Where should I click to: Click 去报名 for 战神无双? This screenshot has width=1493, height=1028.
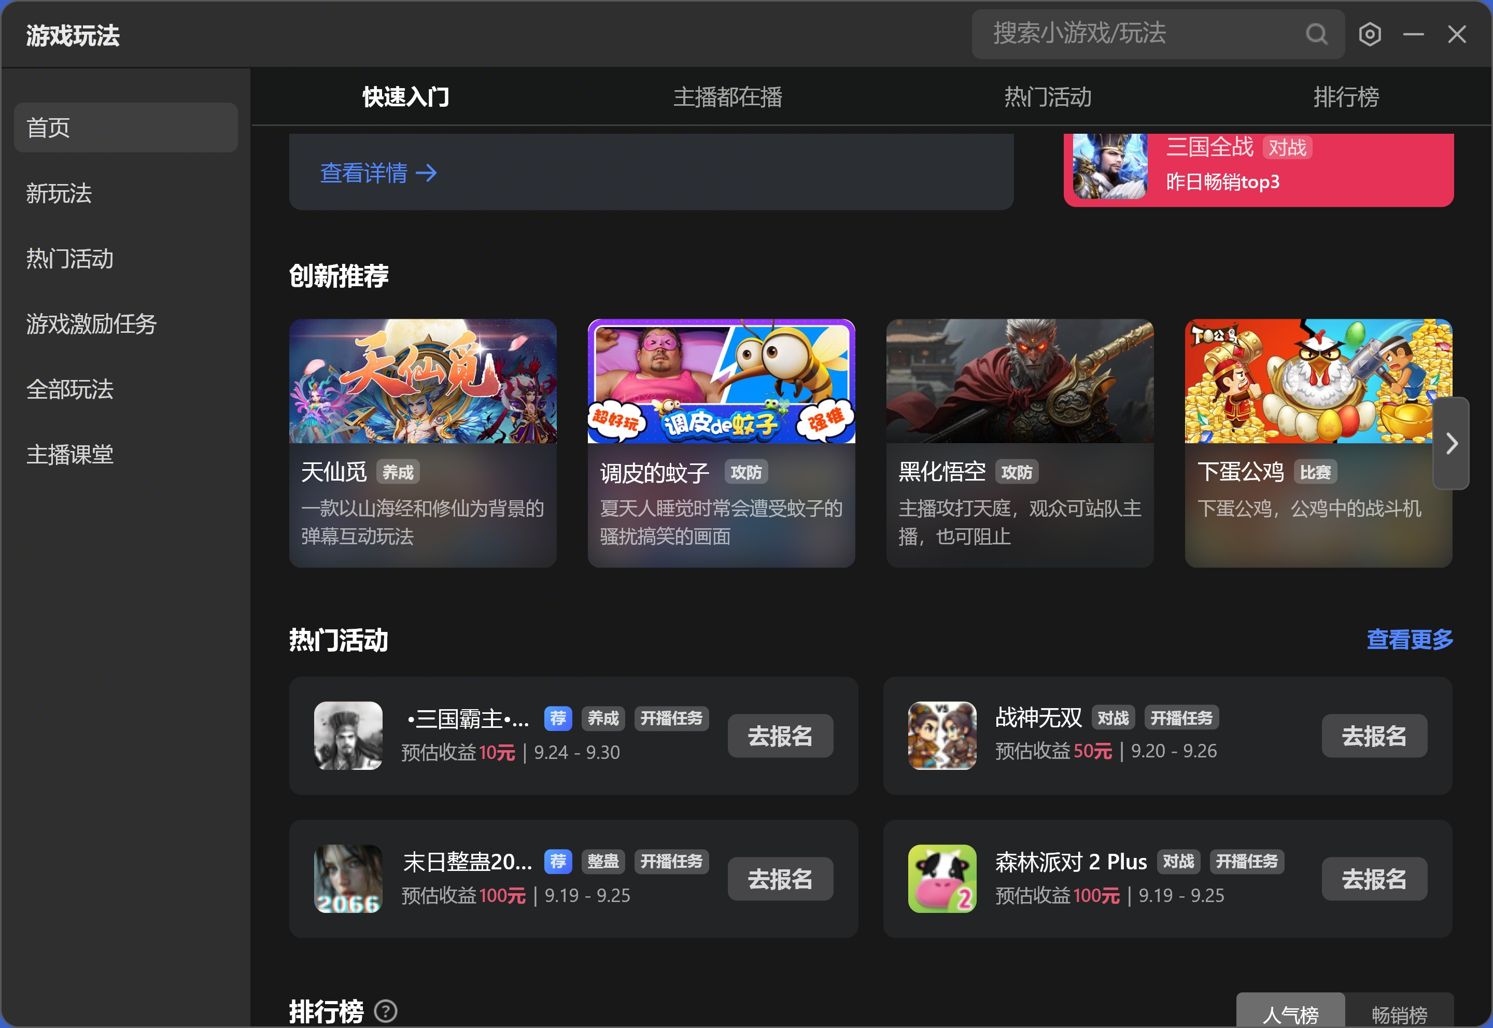1374,736
